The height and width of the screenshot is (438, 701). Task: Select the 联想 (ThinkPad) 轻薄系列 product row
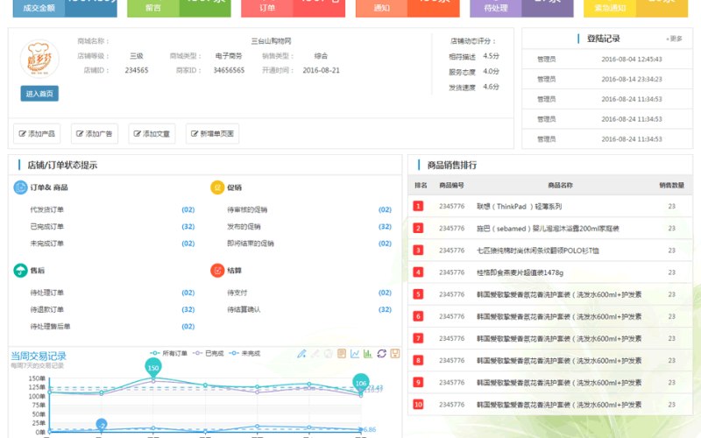(x=550, y=206)
